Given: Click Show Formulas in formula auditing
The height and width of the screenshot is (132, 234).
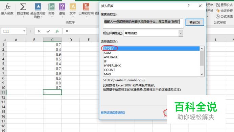Looking at the screenshot, I should (224, 5).
